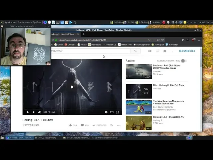Play the Heilung video with center play button
The width and height of the screenshot is (213, 160).
click(x=72, y=87)
